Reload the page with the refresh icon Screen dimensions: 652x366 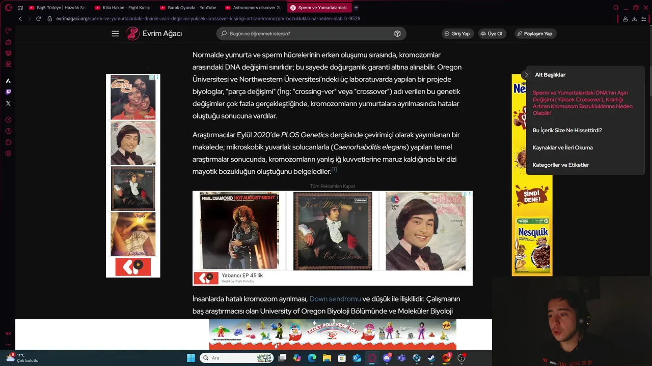[38, 19]
